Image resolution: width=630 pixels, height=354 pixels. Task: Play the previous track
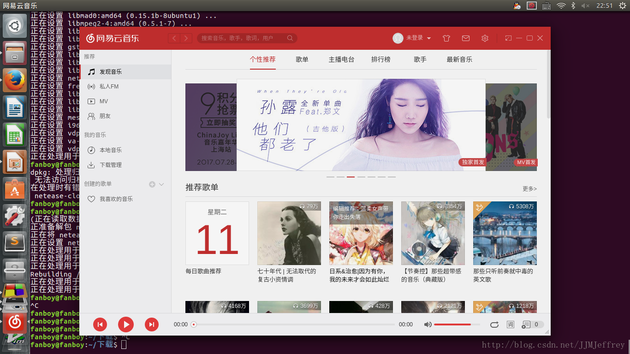[x=100, y=324]
